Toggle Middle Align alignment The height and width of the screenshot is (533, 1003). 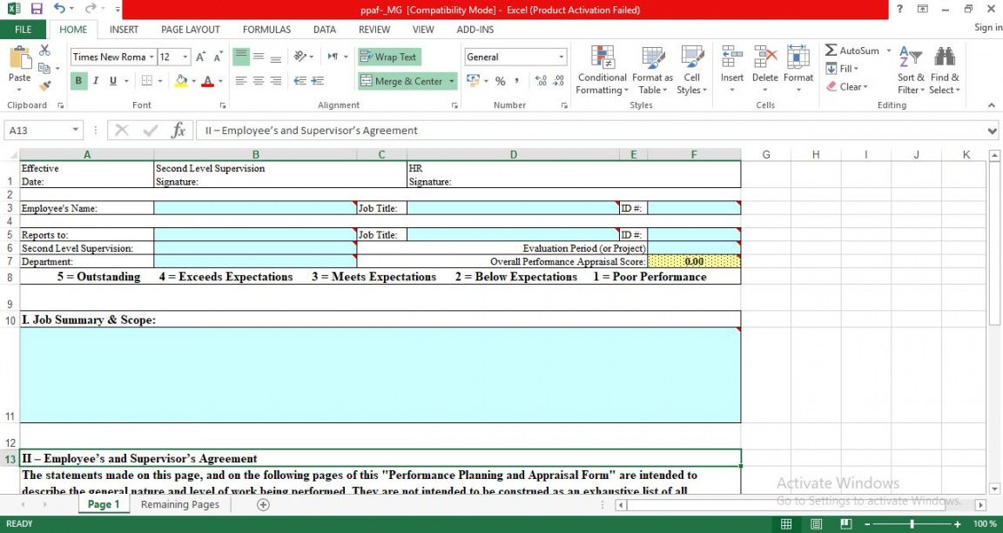coord(259,57)
